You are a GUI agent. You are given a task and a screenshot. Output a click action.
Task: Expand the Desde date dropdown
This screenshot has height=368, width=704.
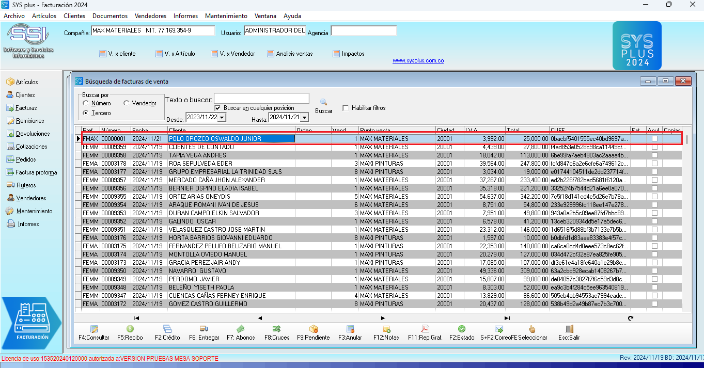pyautogui.click(x=222, y=118)
